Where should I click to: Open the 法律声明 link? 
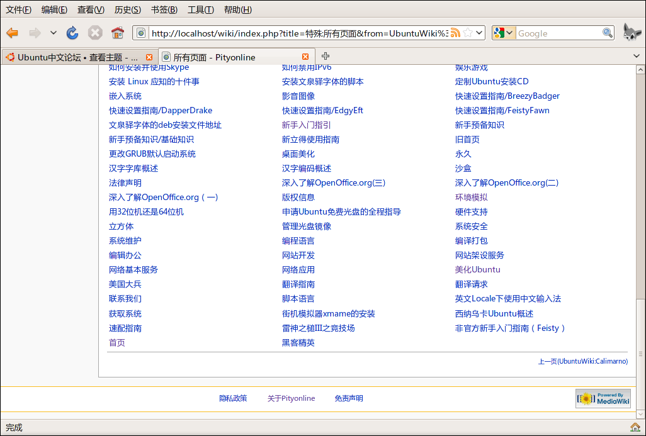coord(125,183)
